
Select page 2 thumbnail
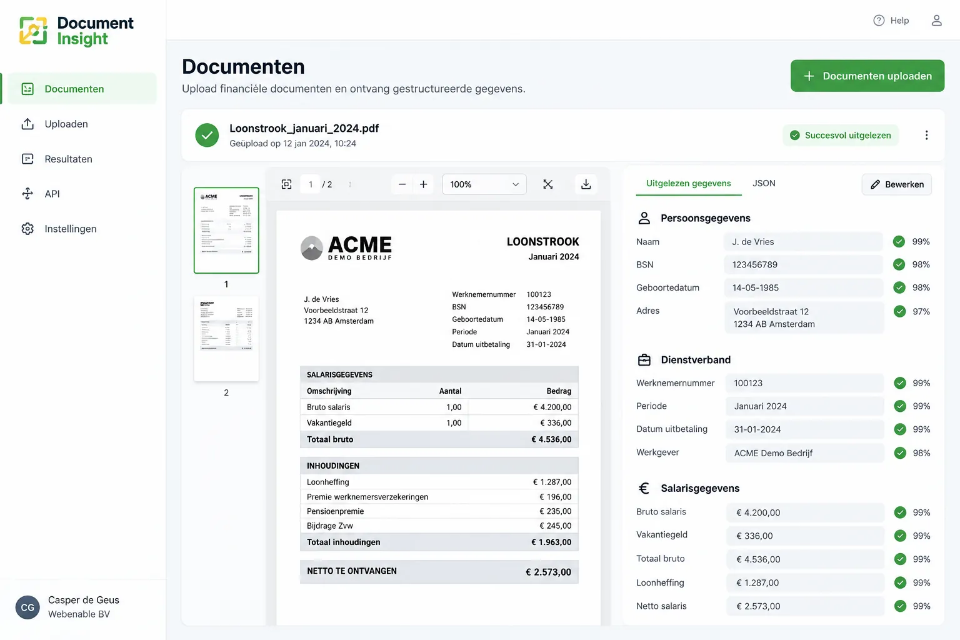tap(226, 339)
